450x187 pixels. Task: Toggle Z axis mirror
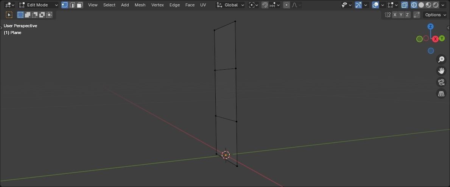tap(407, 15)
